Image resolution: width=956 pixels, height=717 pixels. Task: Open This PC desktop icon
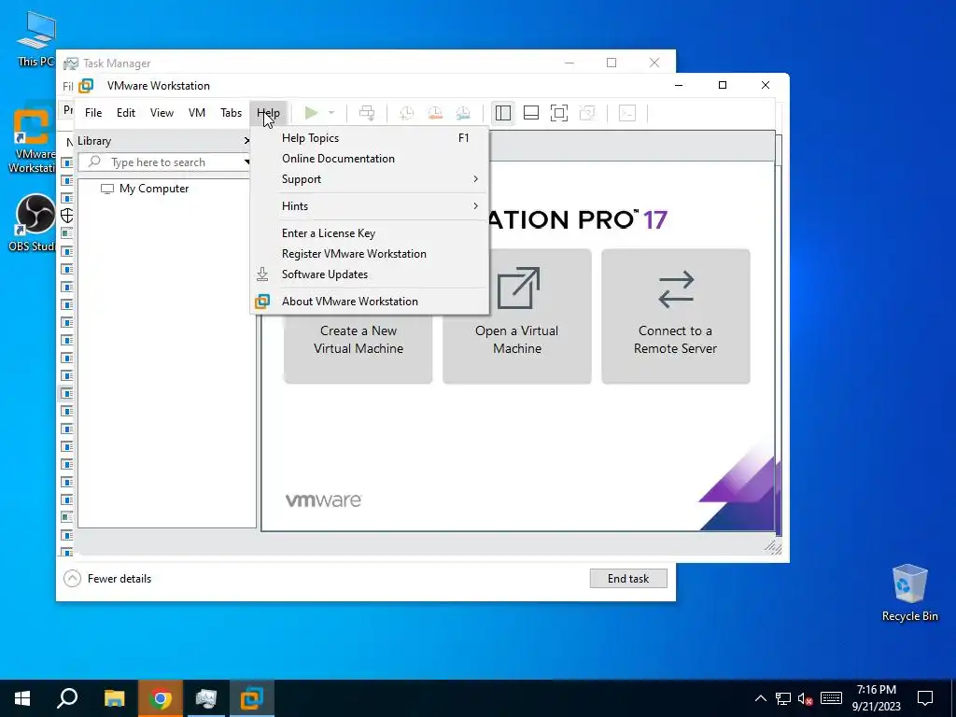click(35, 37)
